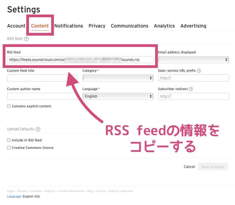
Task: Check the Include in RSS feed box
Action: (x=9, y=140)
